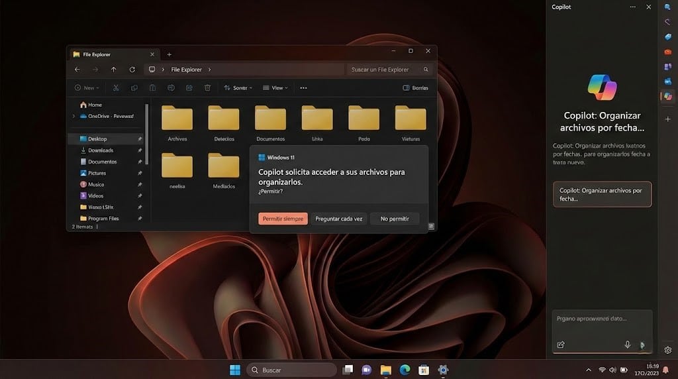The height and width of the screenshot is (379, 678).
Task: Click the plus icon in the sidebar
Action: pyautogui.click(x=667, y=119)
